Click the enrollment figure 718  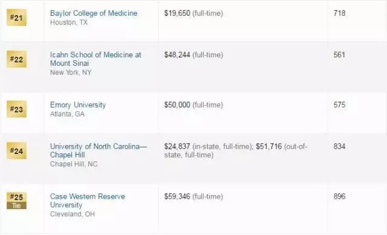click(339, 13)
